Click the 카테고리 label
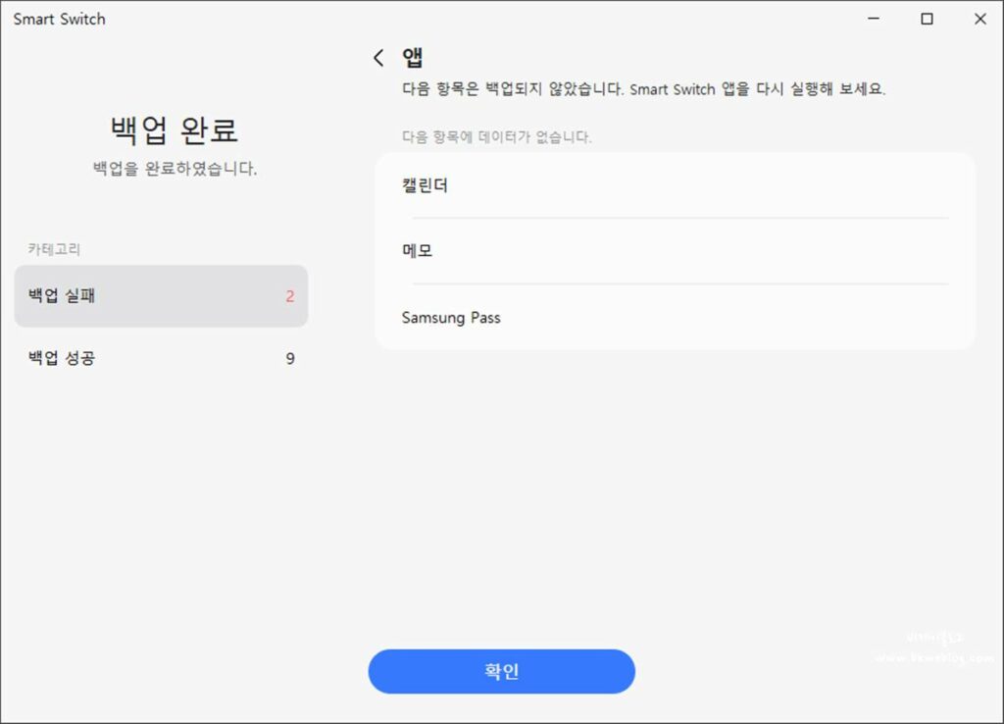 54,249
